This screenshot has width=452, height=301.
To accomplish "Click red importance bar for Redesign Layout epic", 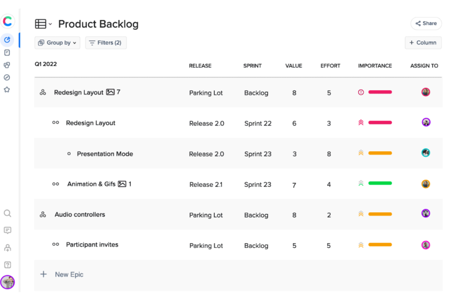I will pyautogui.click(x=380, y=92).
